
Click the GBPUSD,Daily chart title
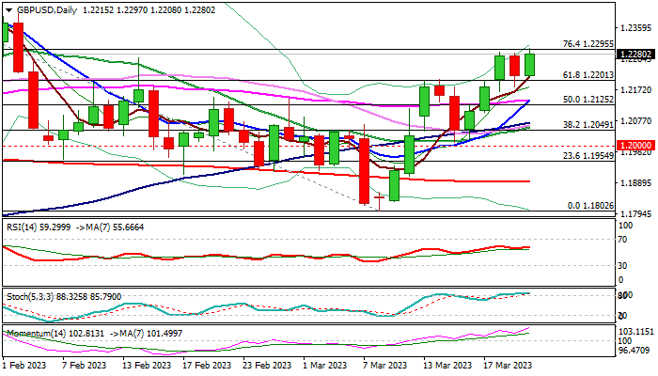tap(47, 10)
